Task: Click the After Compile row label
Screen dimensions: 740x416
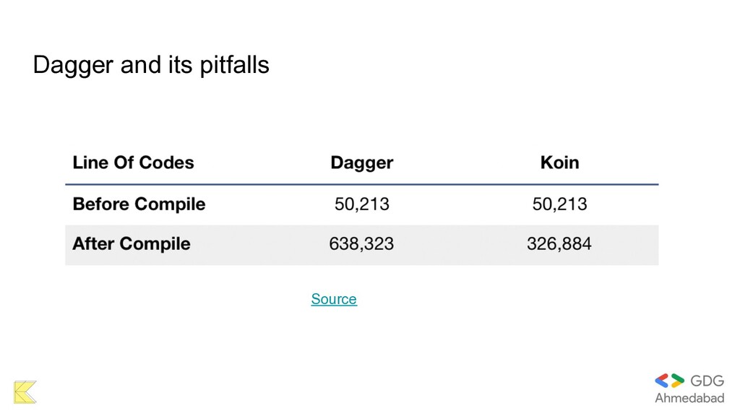Action: (x=132, y=244)
